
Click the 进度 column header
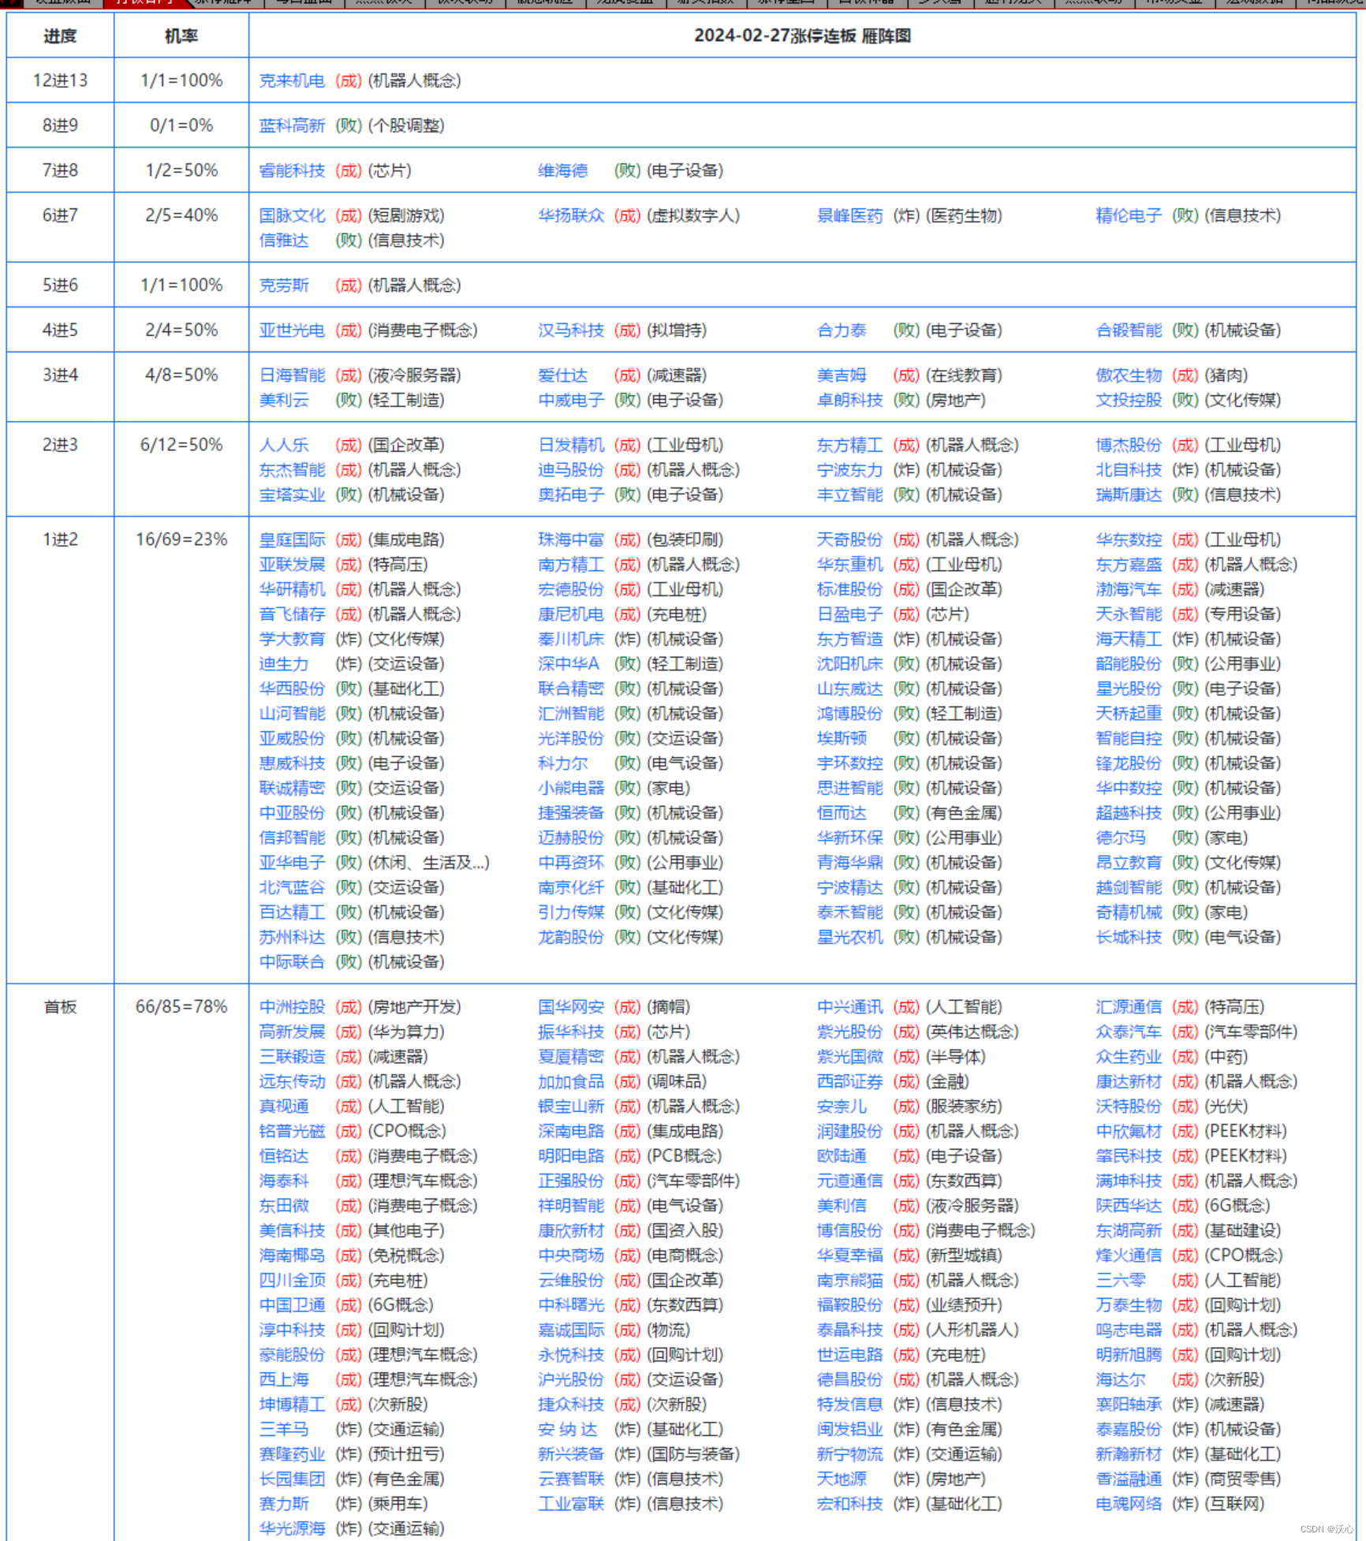click(60, 36)
